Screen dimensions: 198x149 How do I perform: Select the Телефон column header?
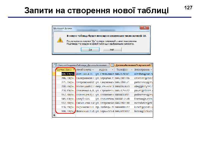[124, 70]
